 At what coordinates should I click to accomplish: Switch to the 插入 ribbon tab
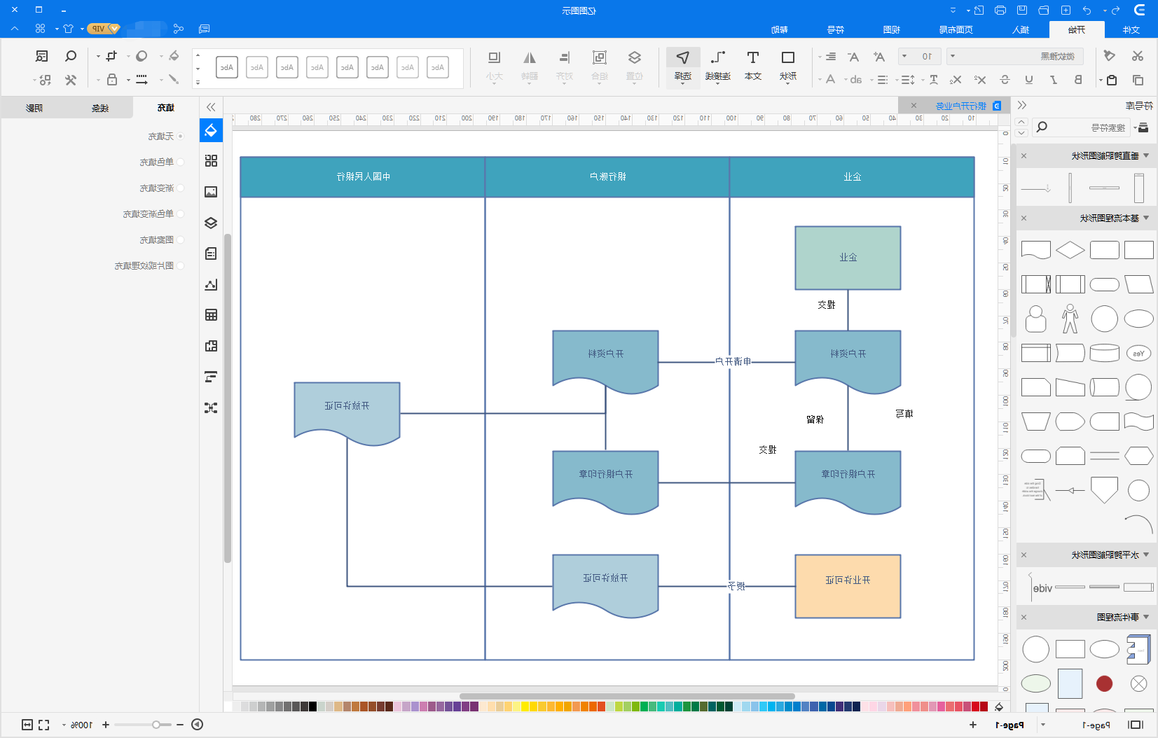1021,29
